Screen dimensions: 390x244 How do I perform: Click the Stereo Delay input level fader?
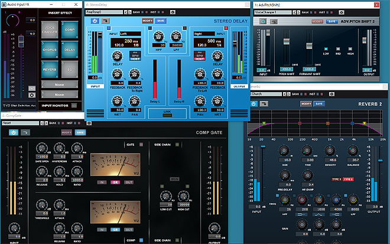(100, 34)
